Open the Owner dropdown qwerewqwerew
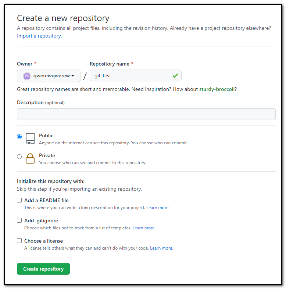This screenshot has height=289, width=286. pyautogui.click(x=49, y=76)
